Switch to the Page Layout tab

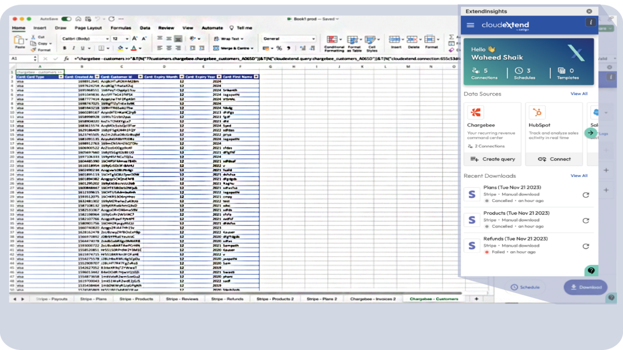click(88, 28)
